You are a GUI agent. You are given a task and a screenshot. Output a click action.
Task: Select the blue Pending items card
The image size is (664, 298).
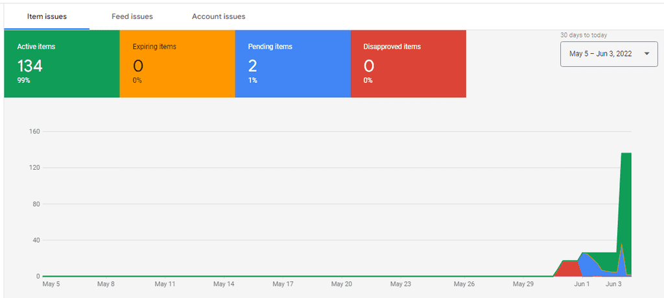pos(293,64)
